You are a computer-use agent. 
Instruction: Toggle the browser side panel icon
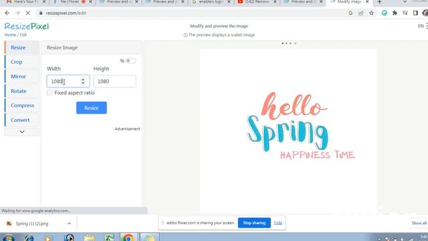point(415,13)
